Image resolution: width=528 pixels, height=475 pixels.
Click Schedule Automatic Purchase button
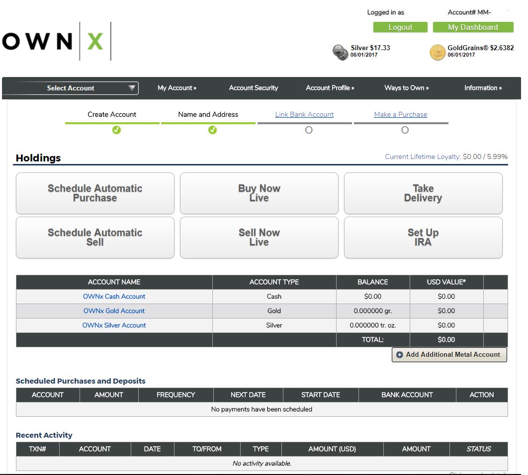point(95,193)
